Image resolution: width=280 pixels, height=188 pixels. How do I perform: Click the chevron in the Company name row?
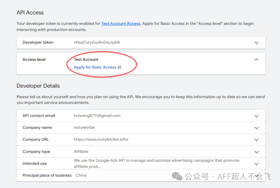pyautogui.click(x=257, y=128)
